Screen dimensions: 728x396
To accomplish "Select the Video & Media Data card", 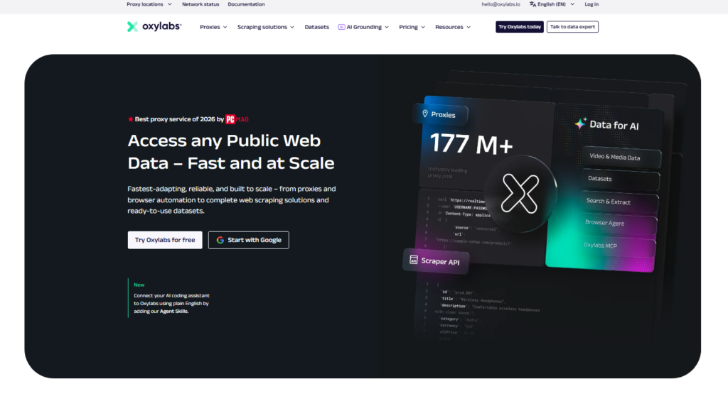I will pos(621,158).
